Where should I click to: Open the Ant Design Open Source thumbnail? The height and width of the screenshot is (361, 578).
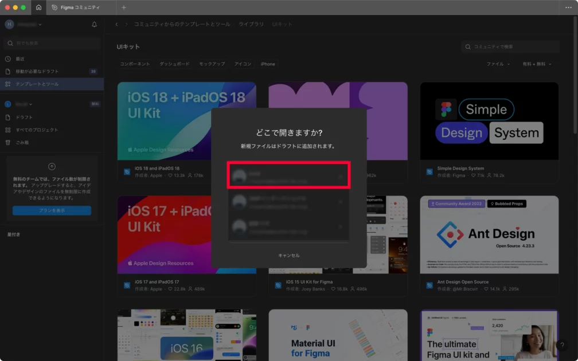tap(489, 234)
